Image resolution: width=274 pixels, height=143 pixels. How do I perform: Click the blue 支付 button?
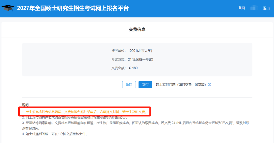145,85
